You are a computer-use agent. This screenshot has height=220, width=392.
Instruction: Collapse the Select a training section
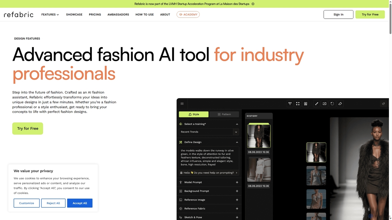click(237, 124)
